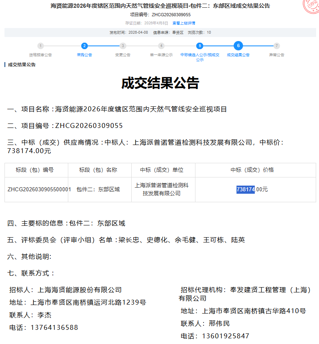Click the 异常公告 step label
Viewport: 319px width, 344px height.
(x=276, y=55)
